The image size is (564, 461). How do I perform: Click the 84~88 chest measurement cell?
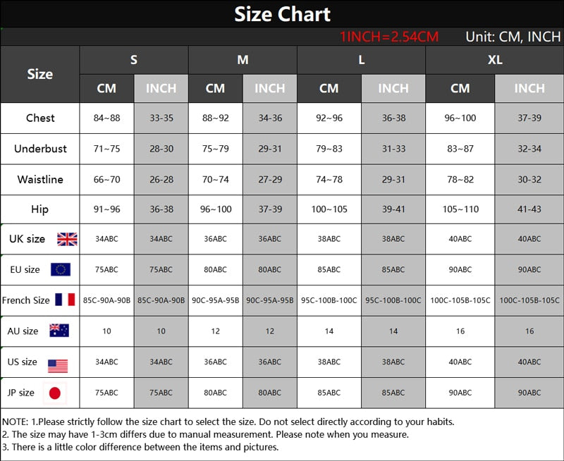tap(107, 118)
